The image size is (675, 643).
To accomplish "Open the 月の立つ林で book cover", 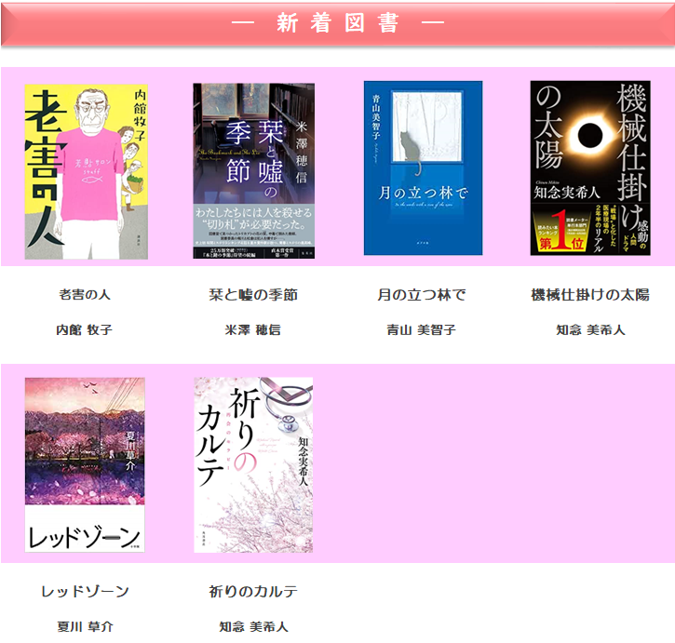I will [x=423, y=167].
